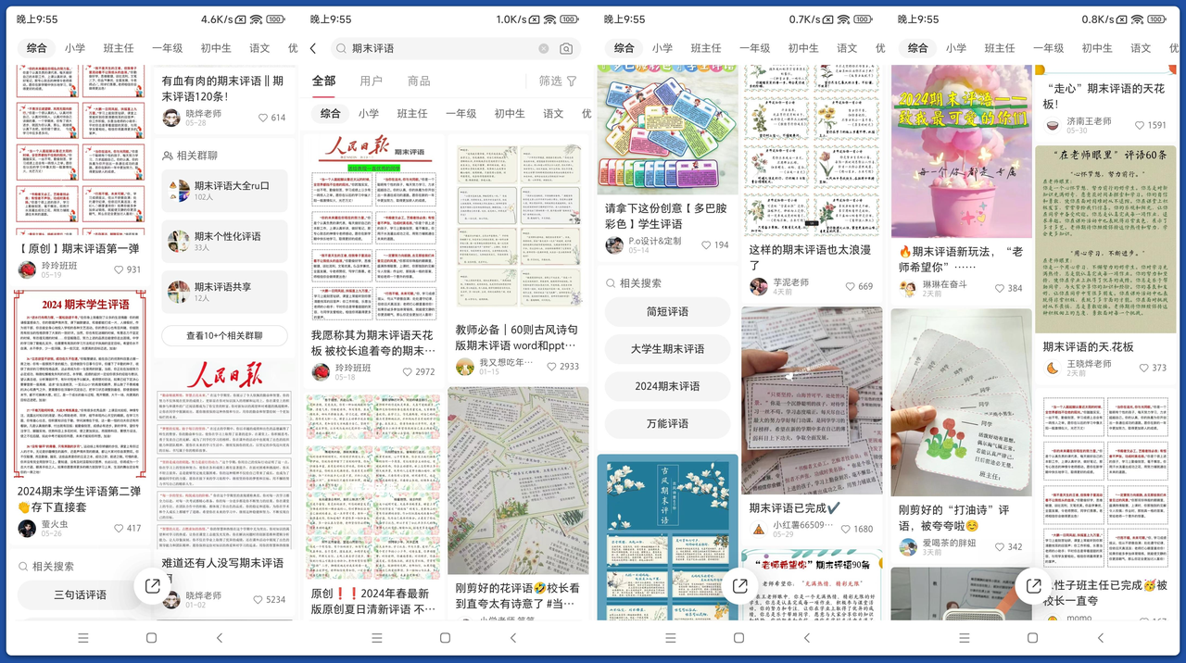Switch to the 用户 tab

point(371,81)
